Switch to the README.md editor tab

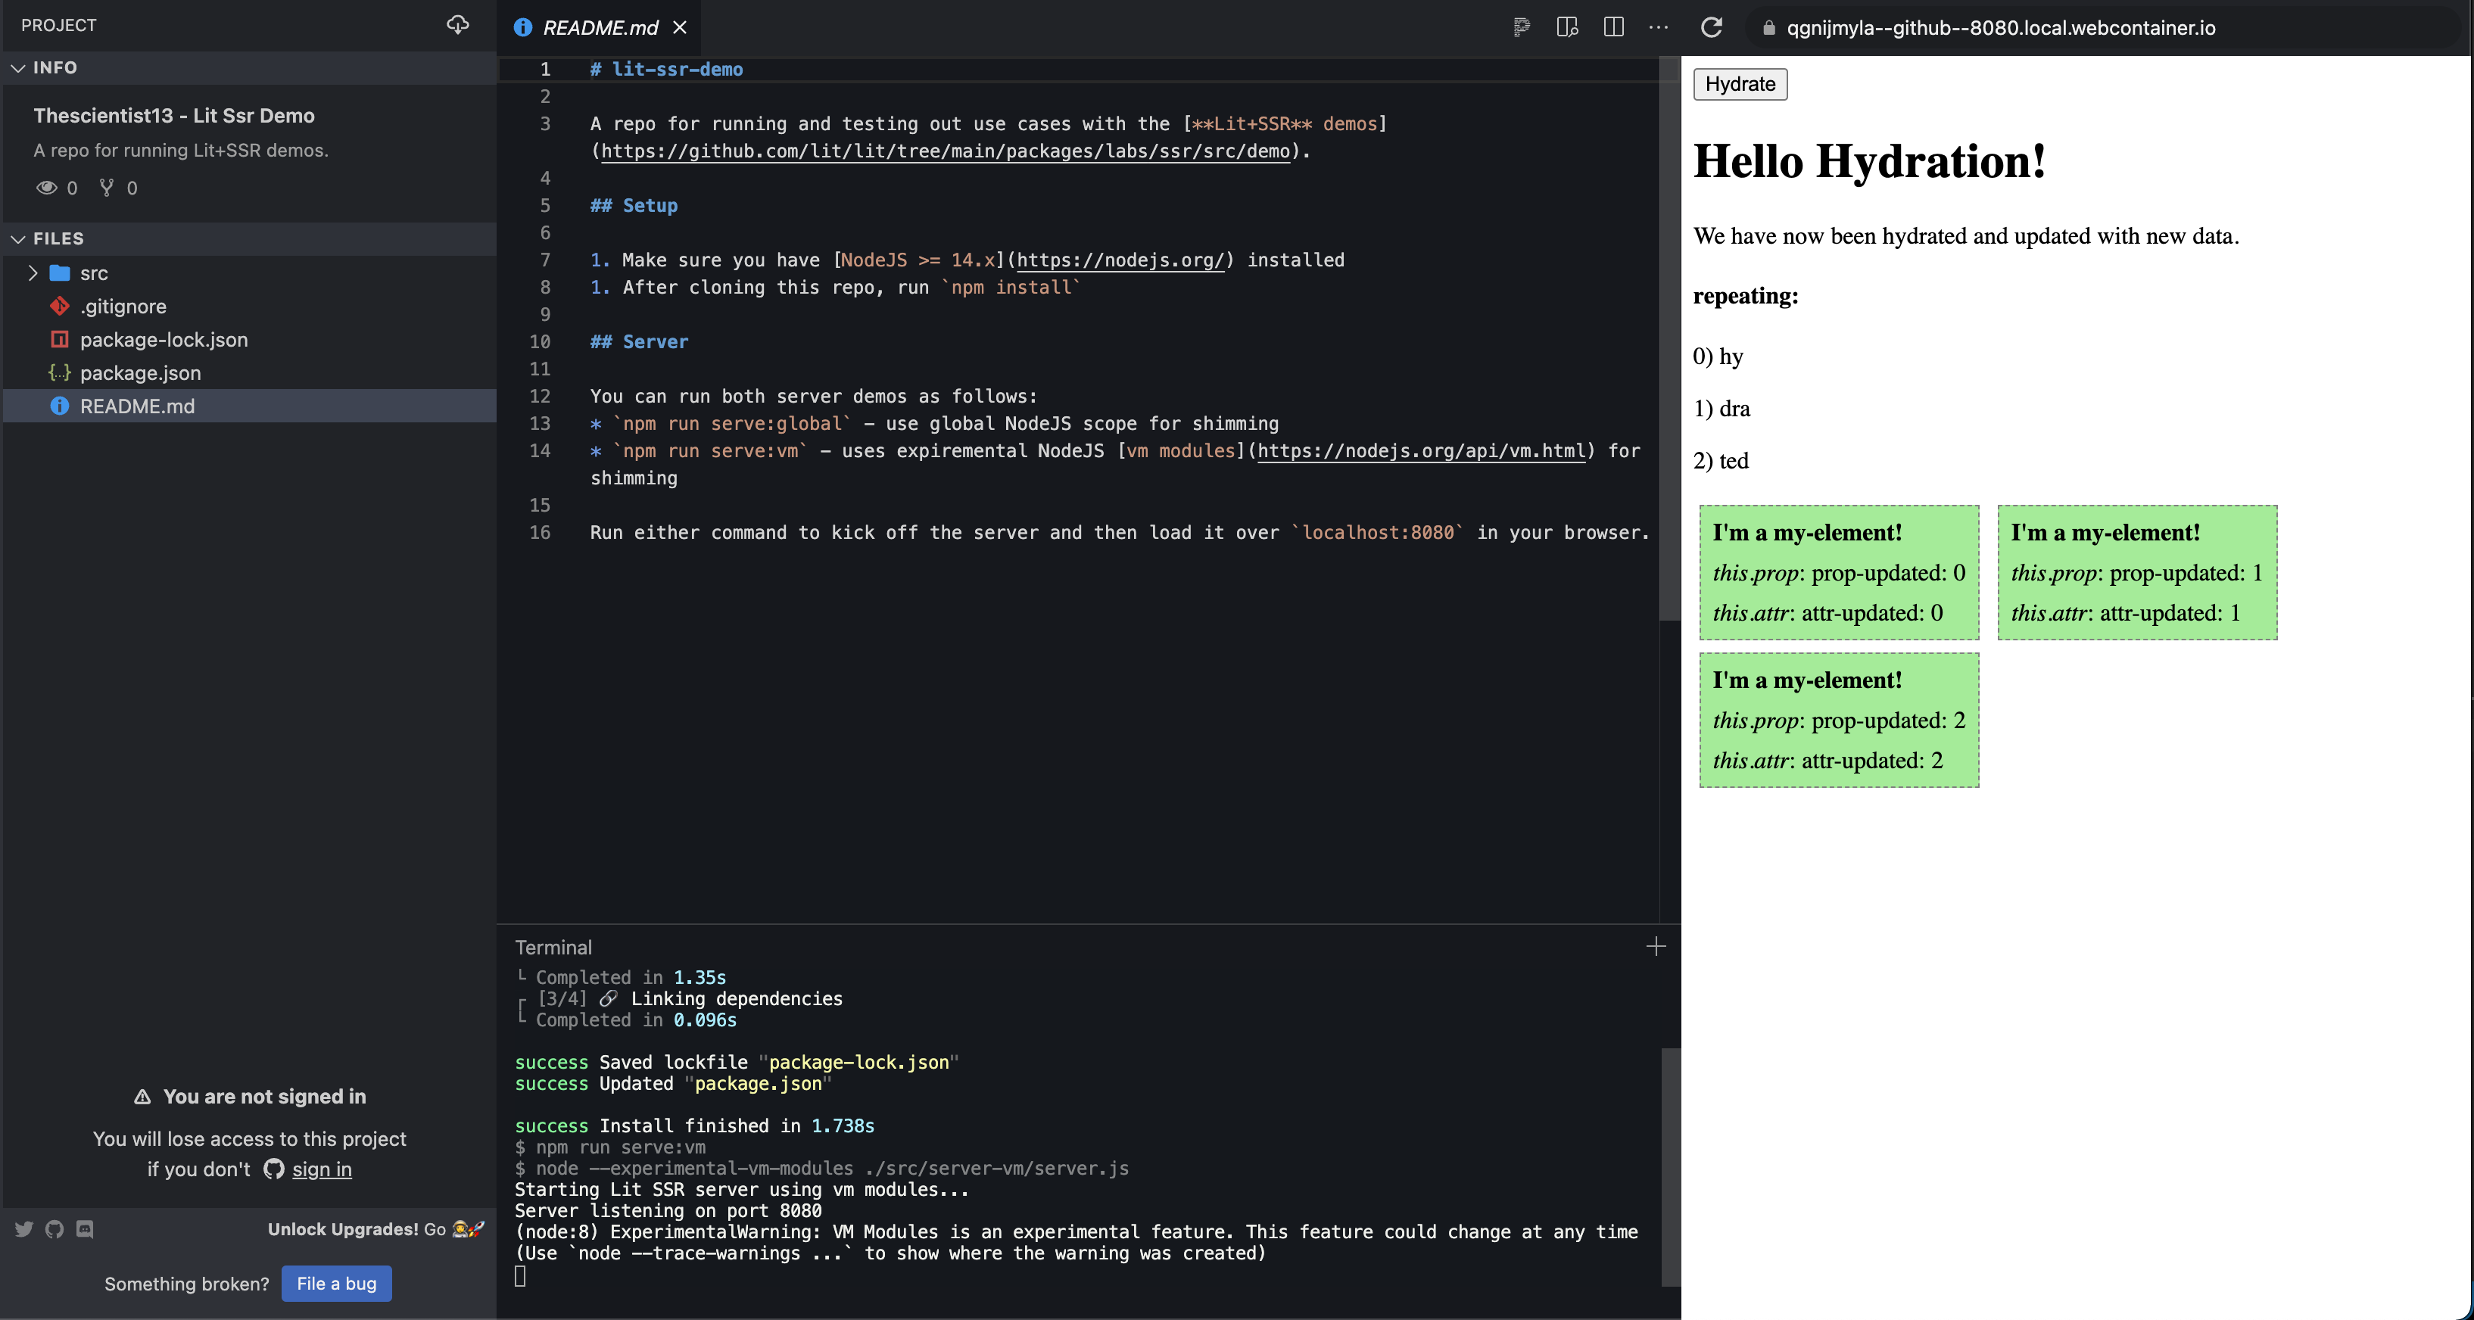600,28
